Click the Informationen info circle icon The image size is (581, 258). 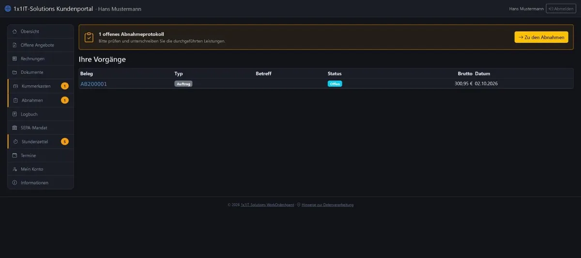pyautogui.click(x=15, y=183)
